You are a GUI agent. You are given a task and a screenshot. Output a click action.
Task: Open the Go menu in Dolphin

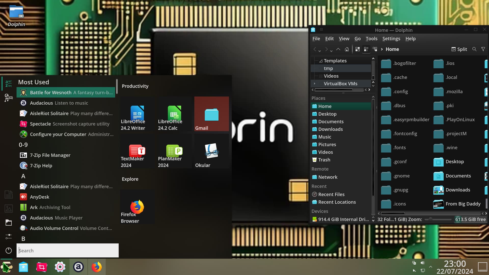[357, 38]
